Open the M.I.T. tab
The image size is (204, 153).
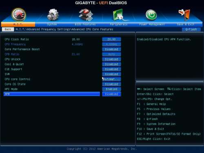(18, 24)
